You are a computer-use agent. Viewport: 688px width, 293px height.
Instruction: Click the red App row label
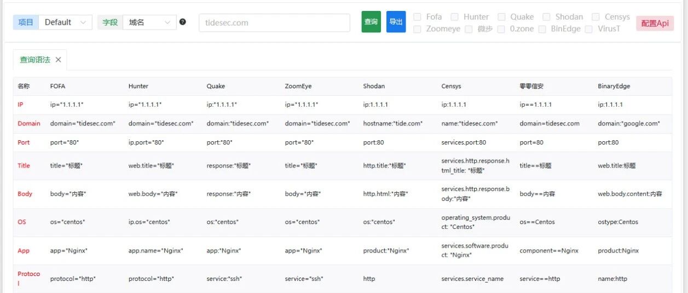24,250
